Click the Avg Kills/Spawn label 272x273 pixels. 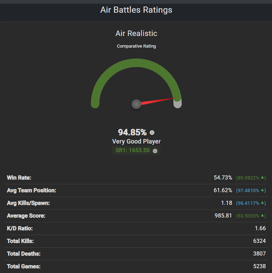point(28,203)
